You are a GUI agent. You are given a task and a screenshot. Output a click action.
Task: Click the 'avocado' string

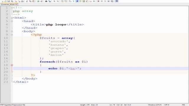(x=58, y=42)
